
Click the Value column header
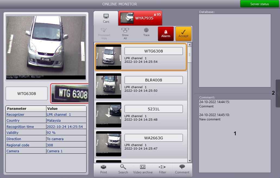tap(66, 108)
